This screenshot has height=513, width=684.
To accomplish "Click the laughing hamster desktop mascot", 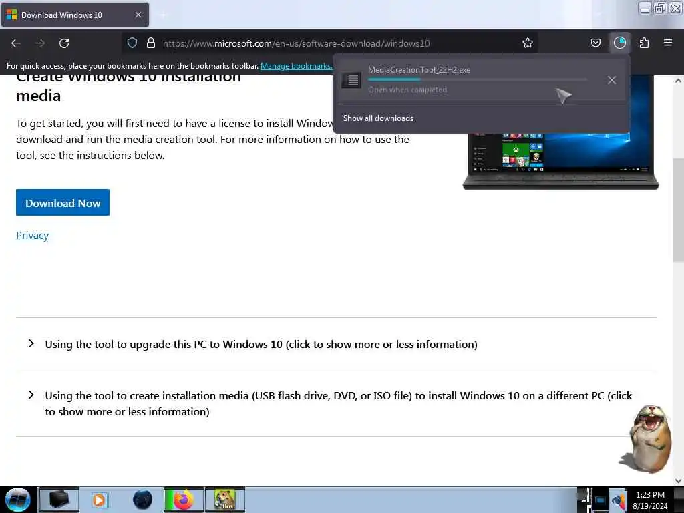I will click(x=646, y=440).
